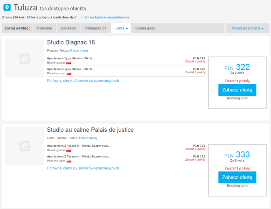Open the Studio Blagnac 18 title

coord(71,42)
